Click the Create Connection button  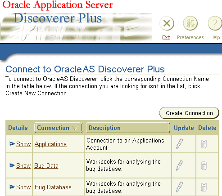point(189,113)
